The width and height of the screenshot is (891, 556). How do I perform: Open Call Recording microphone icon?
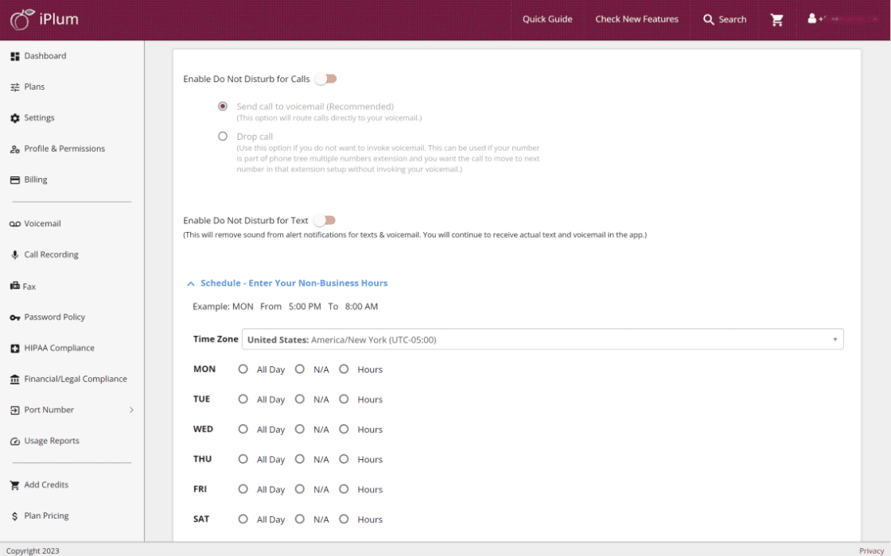click(14, 255)
